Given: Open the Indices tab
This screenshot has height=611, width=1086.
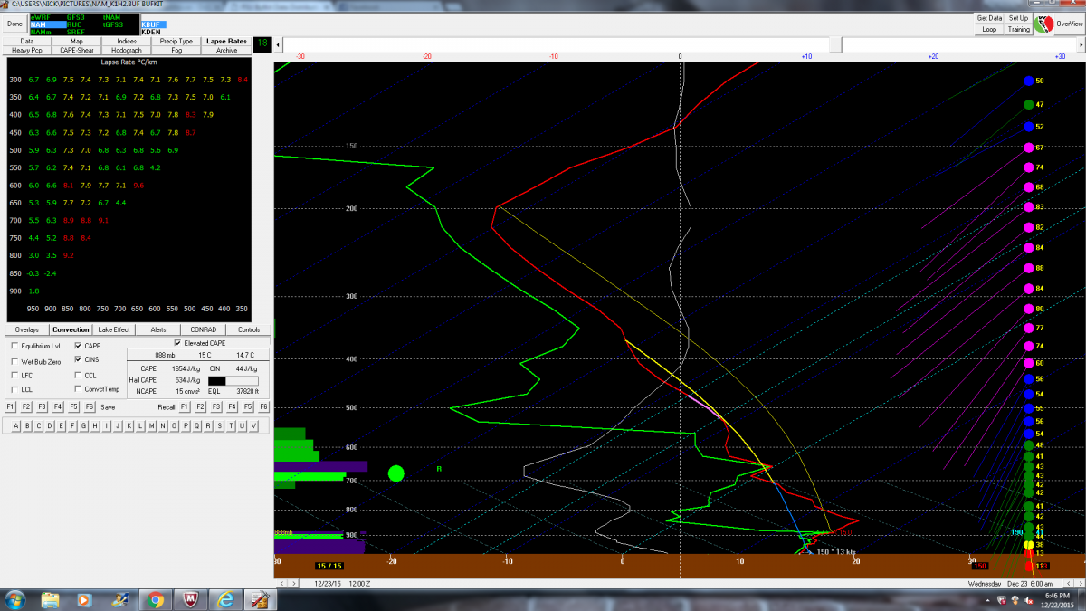Looking at the screenshot, I should pos(127,41).
